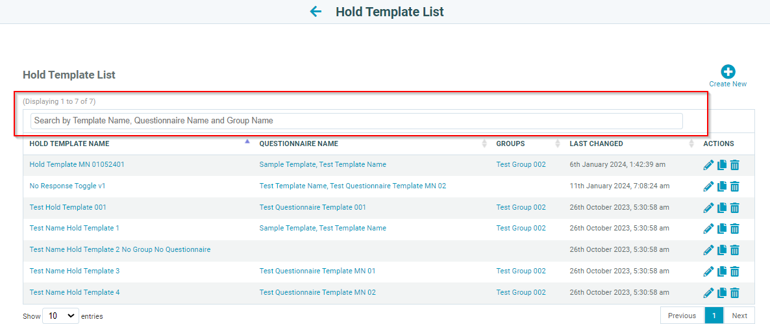This screenshot has width=770, height=324.
Task: Edit Test Name Hold Template 1
Action: (x=708, y=229)
